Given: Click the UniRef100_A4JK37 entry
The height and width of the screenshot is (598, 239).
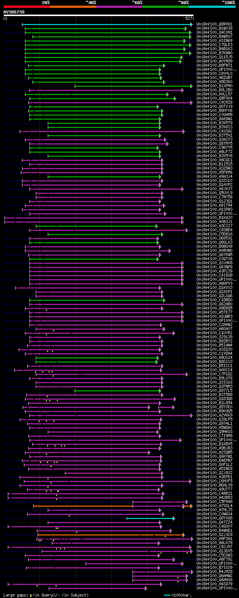Looking at the screenshot, I should 214,189.
